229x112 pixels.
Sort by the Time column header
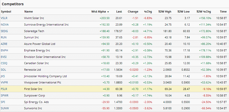(x=223, y=12)
